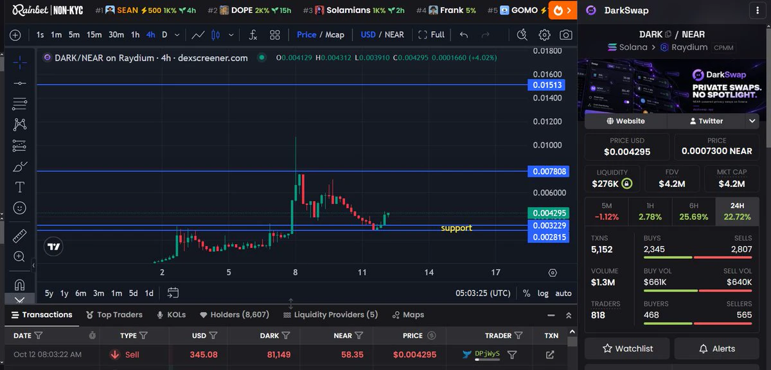This screenshot has height=370, width=771.
Task: Open chart settings gear
Action: [x=544, y=35]
